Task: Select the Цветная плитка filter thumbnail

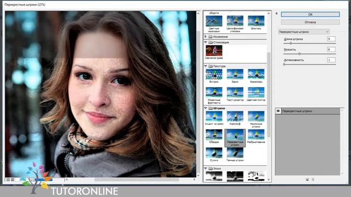Action: (256, 92)
